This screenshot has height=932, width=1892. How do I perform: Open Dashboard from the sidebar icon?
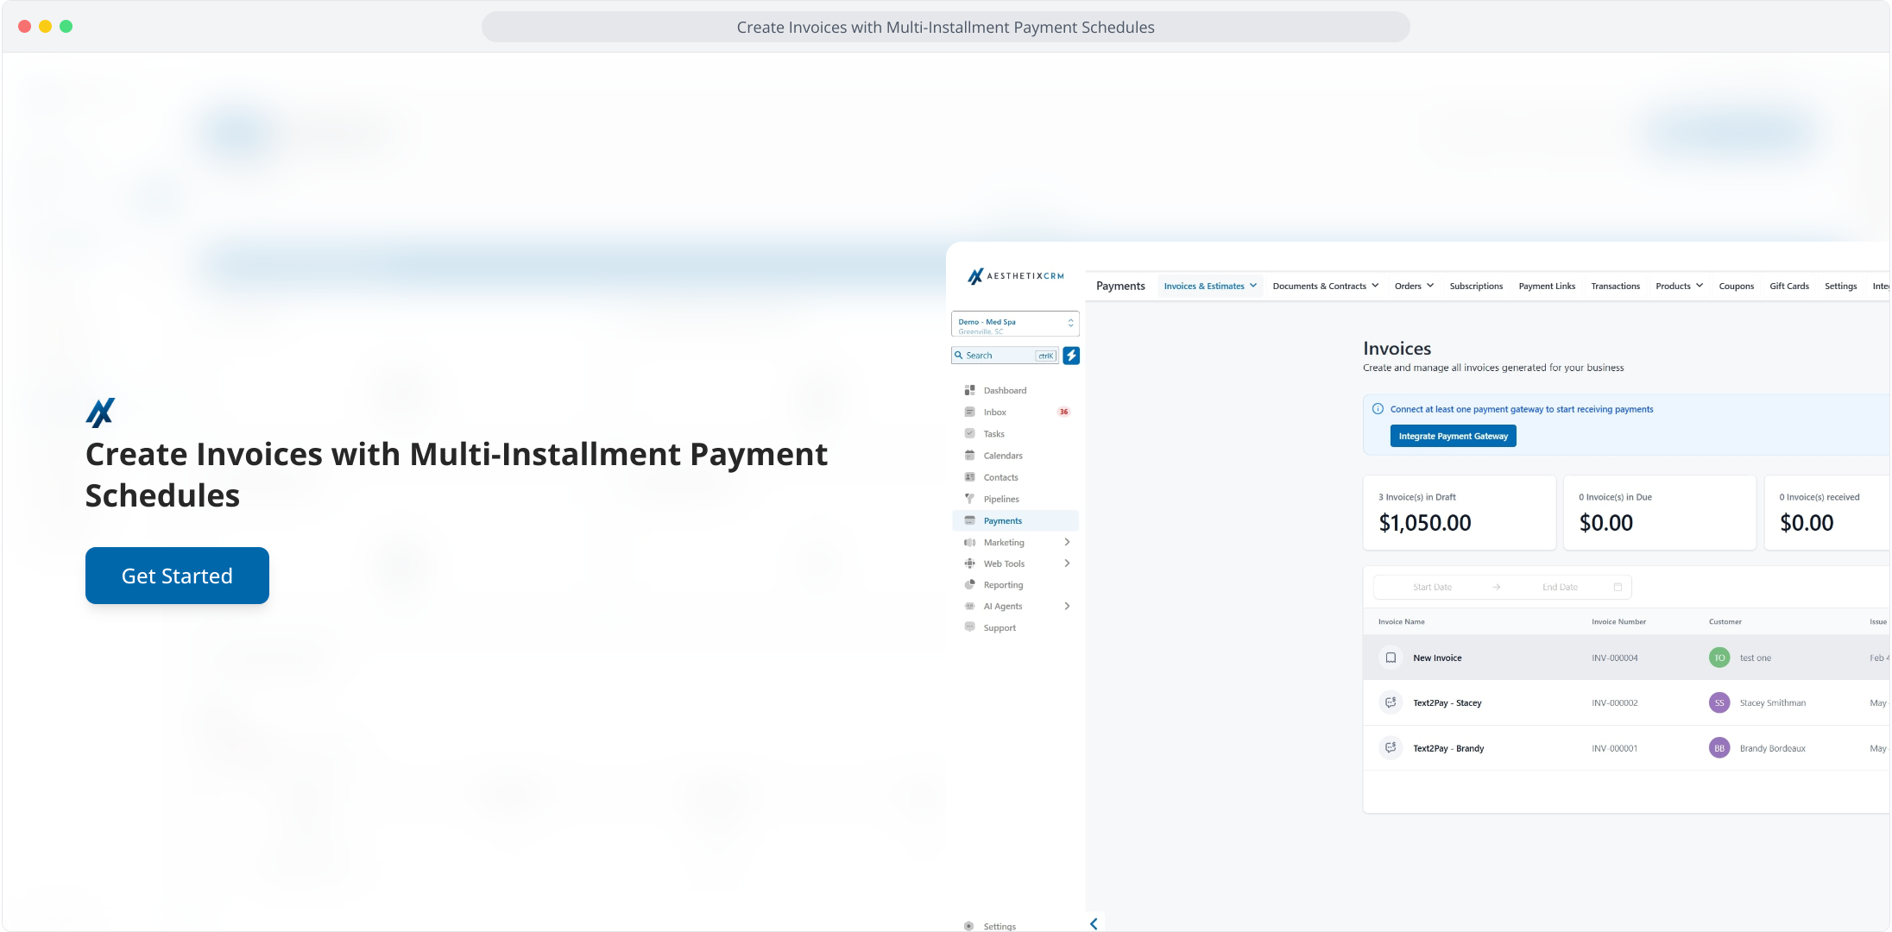[x=969, y=390]
